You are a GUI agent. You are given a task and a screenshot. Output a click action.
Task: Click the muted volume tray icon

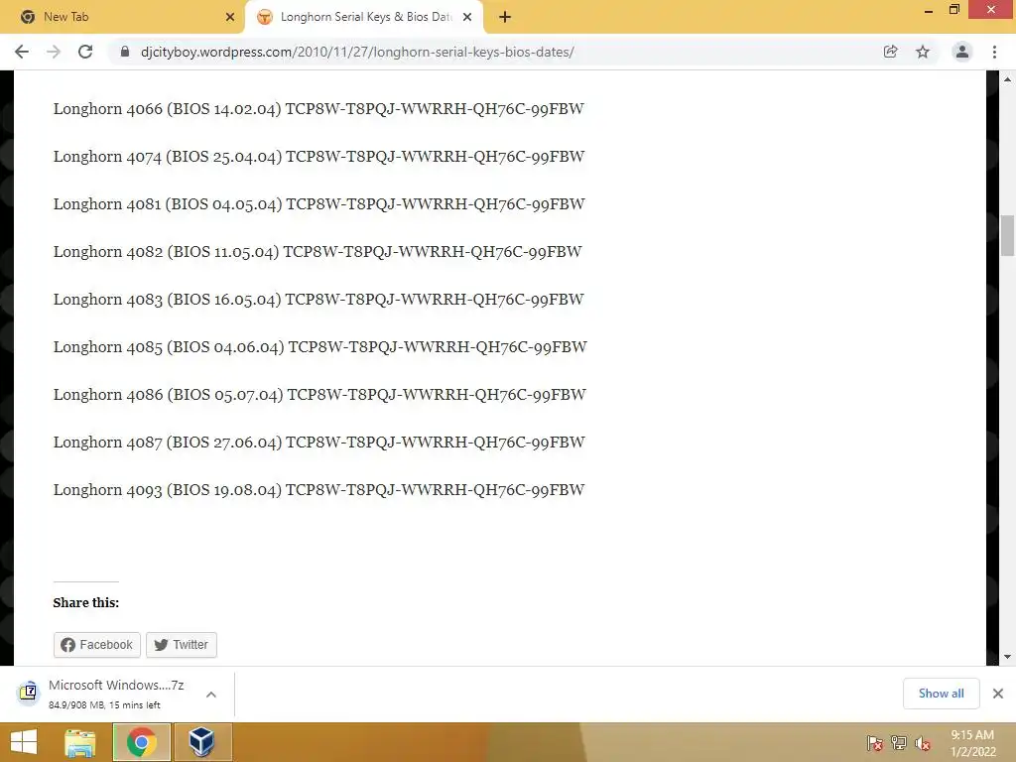click(x=923, y=743)
